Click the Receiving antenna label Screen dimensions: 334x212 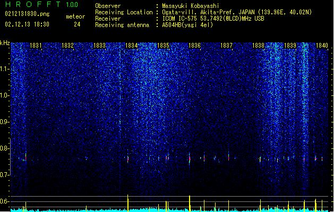[122, 25]
